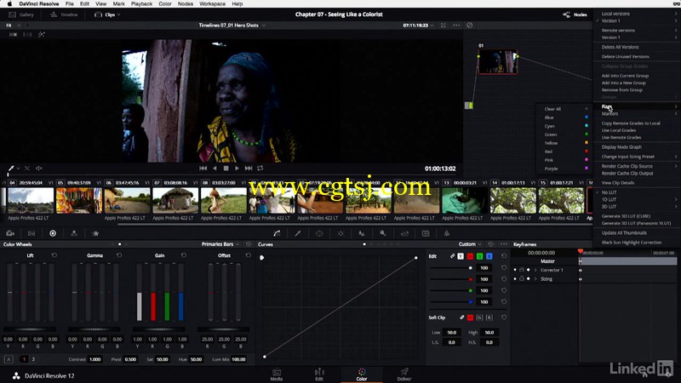Open the Blur palette icon
Image resolution: width=681 pixels, height=383 pixels.
pyautogui.click(x=361, y=233)
